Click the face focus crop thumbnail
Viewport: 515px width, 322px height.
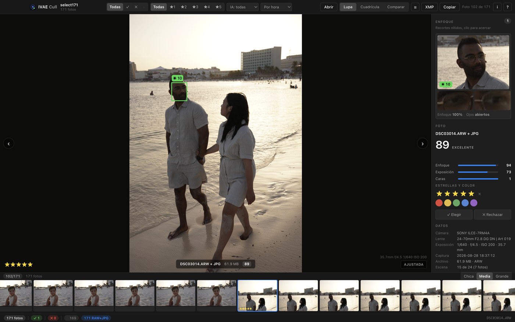[473, 62]
